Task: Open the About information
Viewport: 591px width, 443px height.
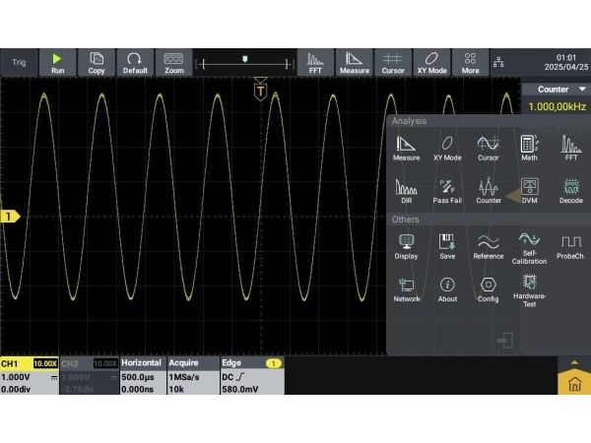Action: coord(447,289)
